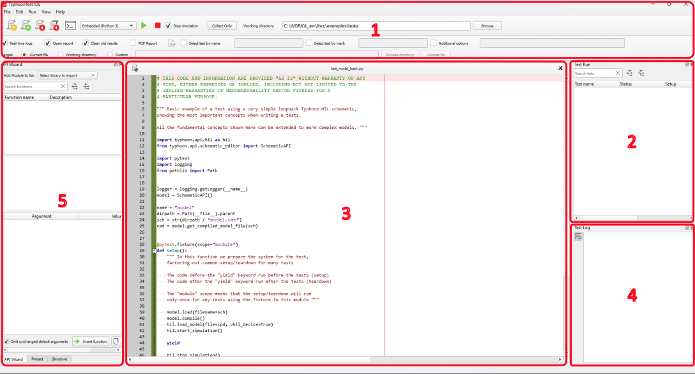Uncheck Omit unchanged default arguments
Screen dimensions: 695x374
pyautogui.click(x=6, y=341)
